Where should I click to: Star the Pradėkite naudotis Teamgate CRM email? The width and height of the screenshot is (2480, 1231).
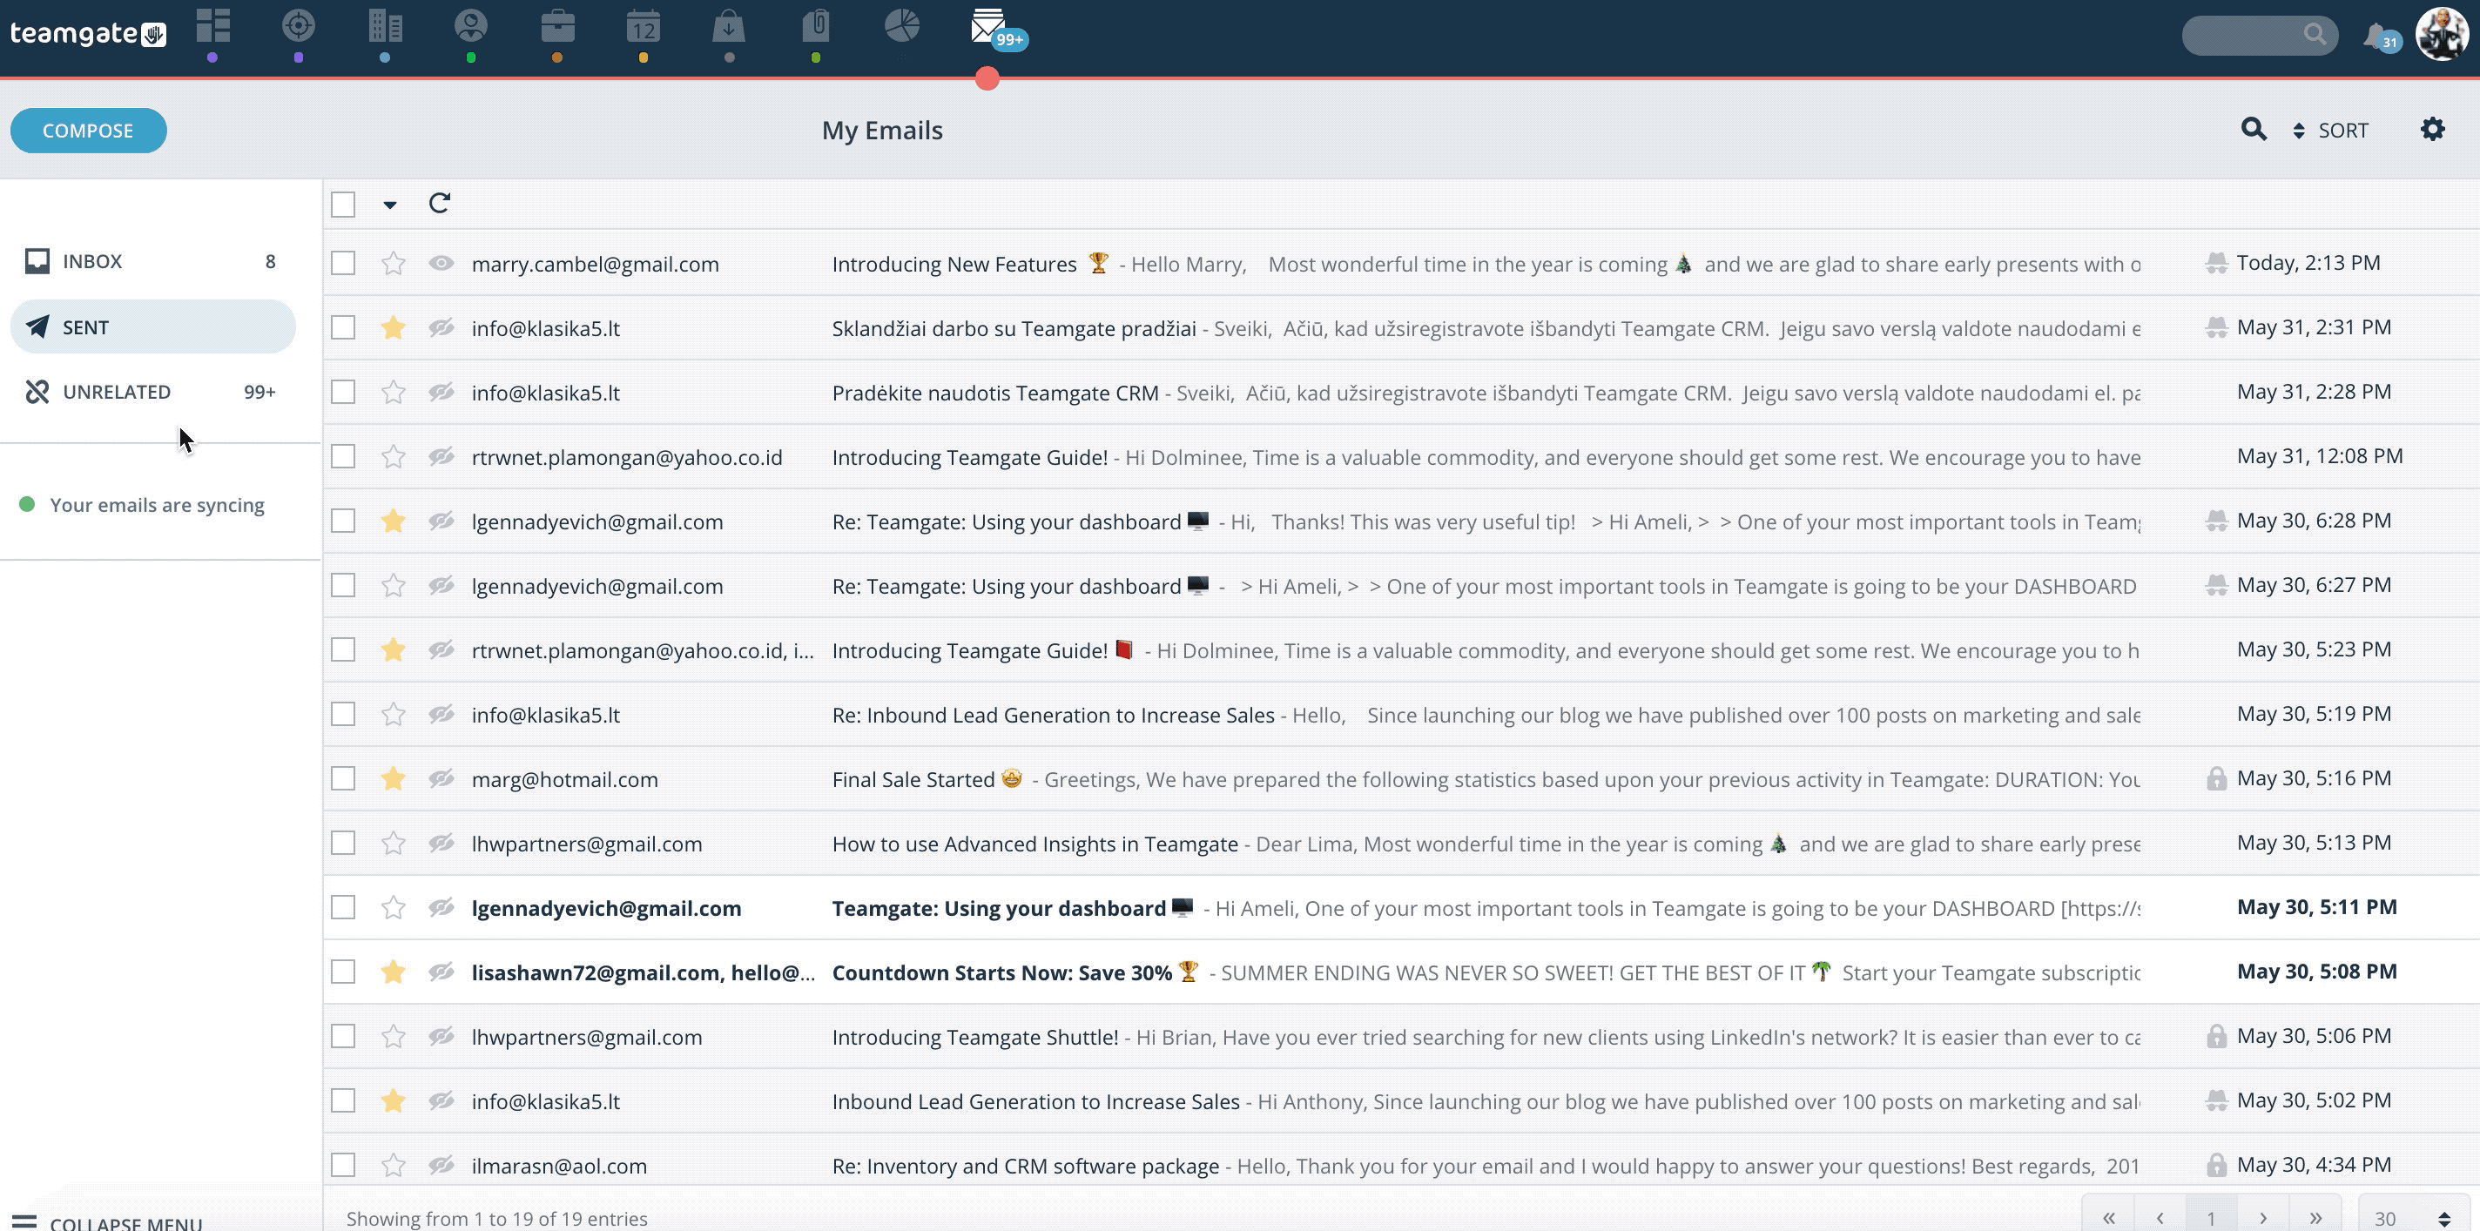pos(393,393)
